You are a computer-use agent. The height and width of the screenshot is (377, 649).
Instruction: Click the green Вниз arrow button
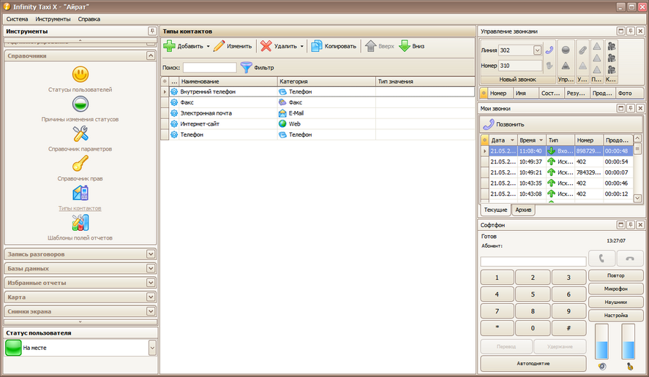411,46
